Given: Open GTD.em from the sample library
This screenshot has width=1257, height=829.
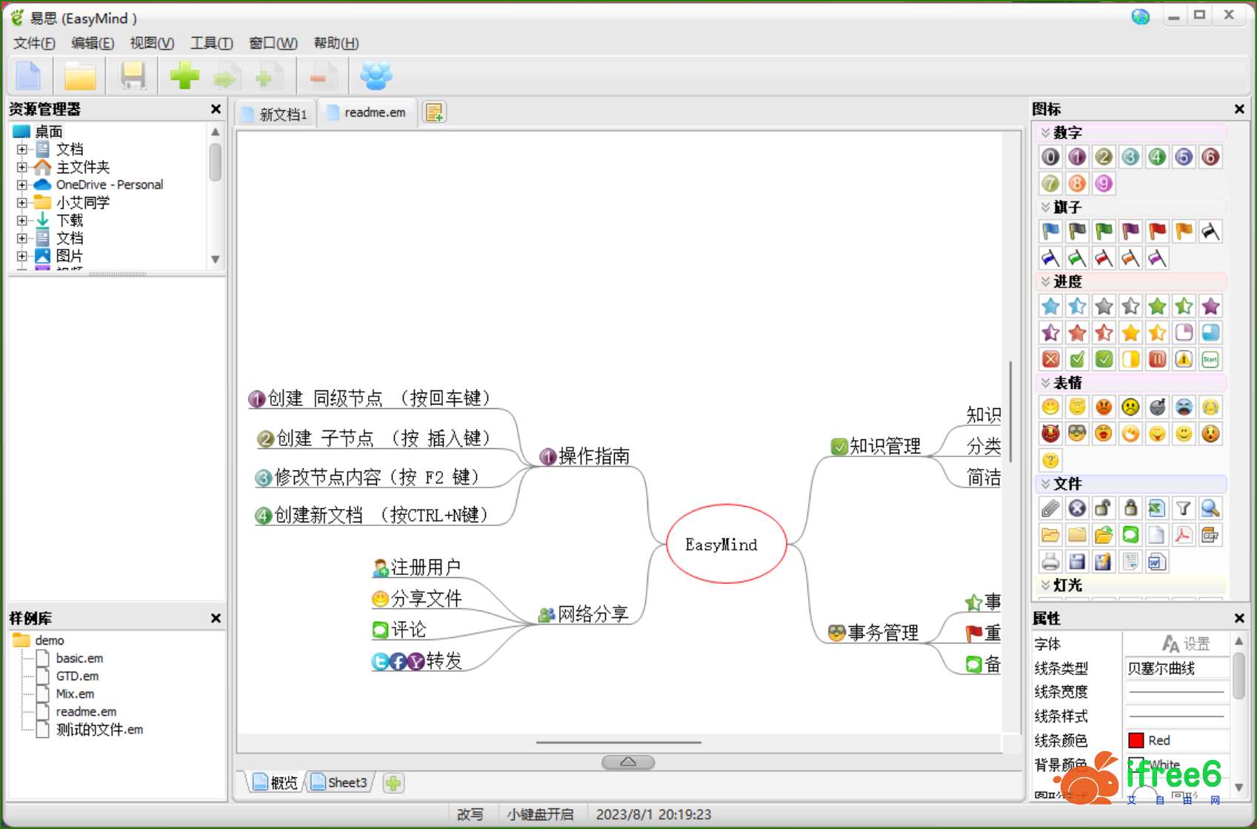Looking at the screenshot, I should (x=77, y=676).
